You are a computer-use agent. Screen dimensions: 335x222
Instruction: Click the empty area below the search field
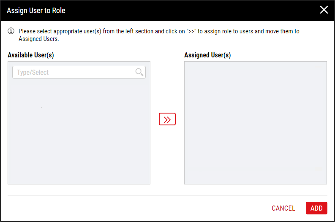pos(79,131)
